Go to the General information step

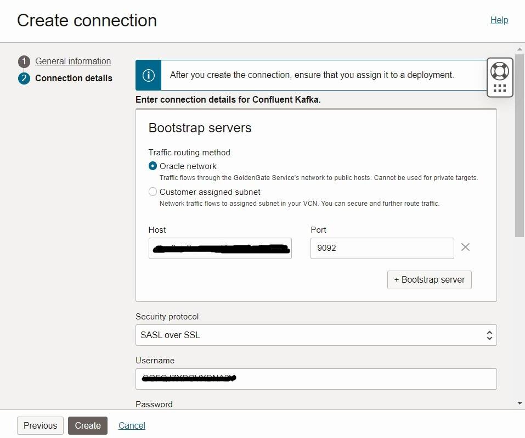[x=72, y=61]
